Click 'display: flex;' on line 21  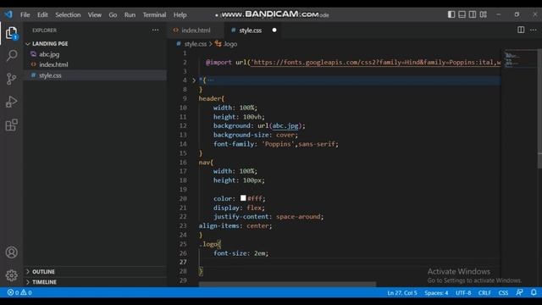point(239,208)
